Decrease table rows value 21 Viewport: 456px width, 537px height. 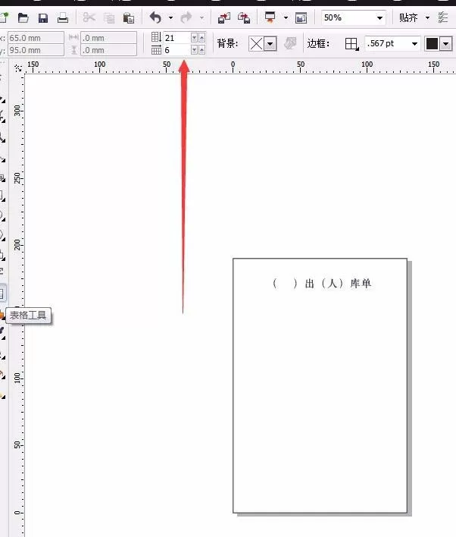point(195,38)
